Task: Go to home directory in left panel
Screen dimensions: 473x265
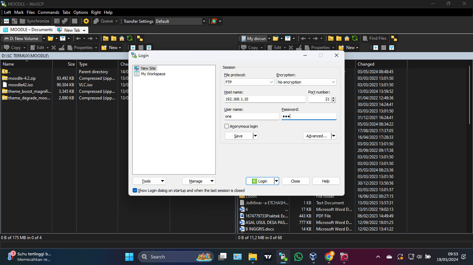Action: [x=122, y=38]
